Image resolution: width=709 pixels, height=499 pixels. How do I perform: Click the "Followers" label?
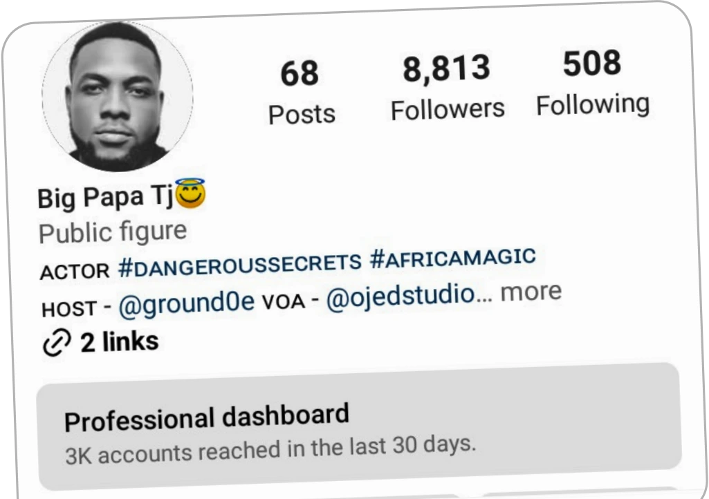448,109
